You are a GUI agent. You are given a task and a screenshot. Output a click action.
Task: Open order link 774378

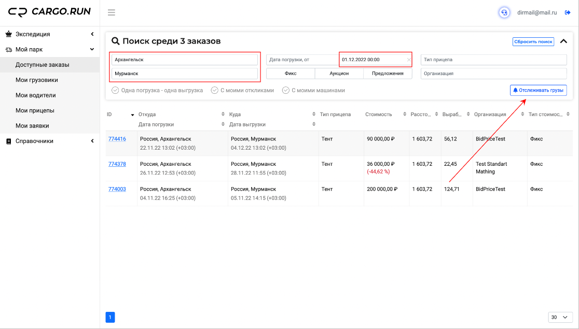coord(117,164)
